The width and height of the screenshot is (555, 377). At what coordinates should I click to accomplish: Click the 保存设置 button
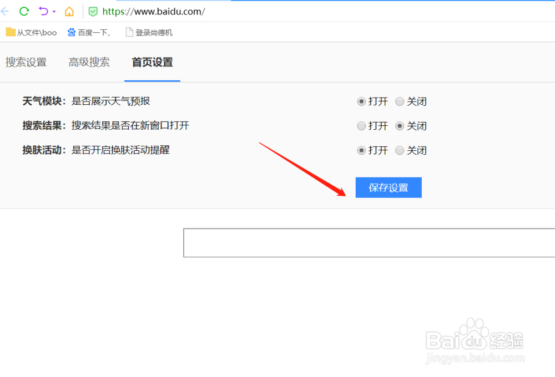tap(389, 187)
